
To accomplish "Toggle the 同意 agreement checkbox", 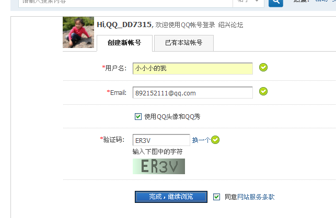I will (216, 197).
